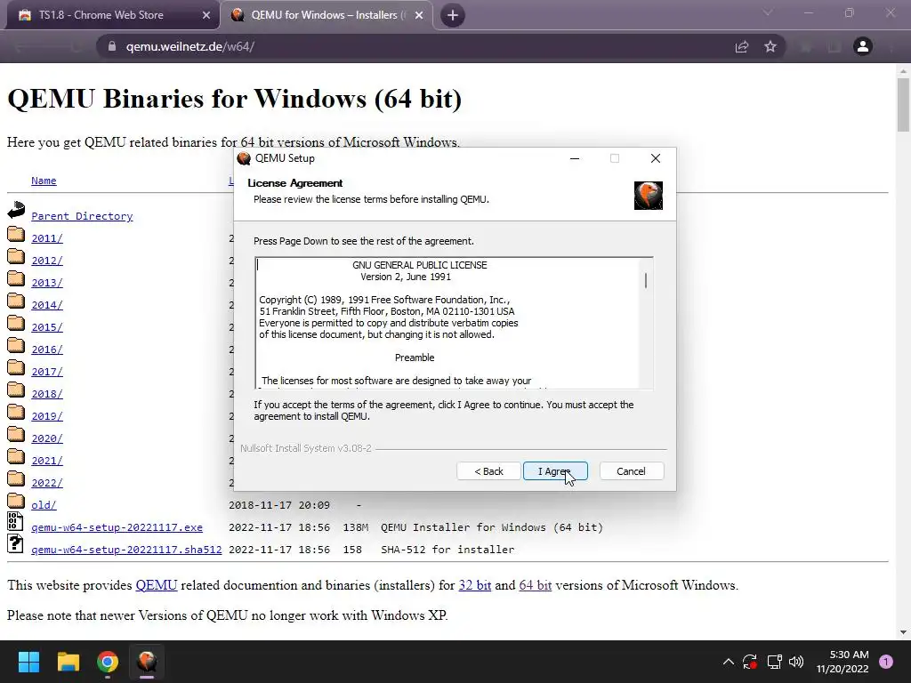Viewport: 911px width, 683px height.
Task: Open the 2016/ folder link
Action: click(47, 349)
